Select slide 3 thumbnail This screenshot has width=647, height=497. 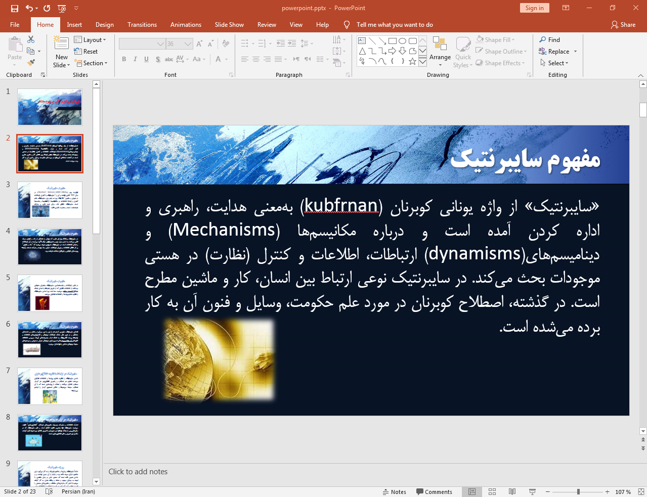(x=50, y=200)
